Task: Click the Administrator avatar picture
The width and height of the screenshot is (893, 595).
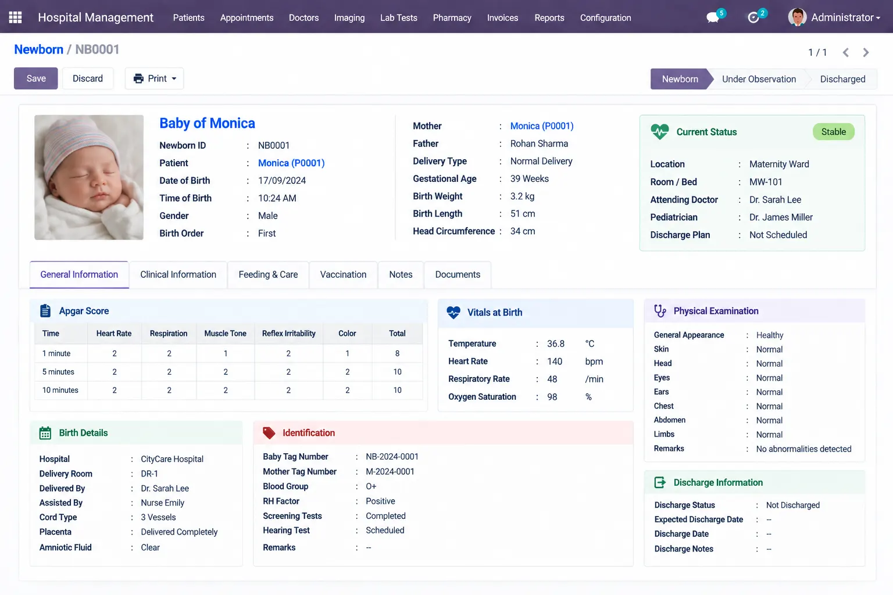Action: 797,17
